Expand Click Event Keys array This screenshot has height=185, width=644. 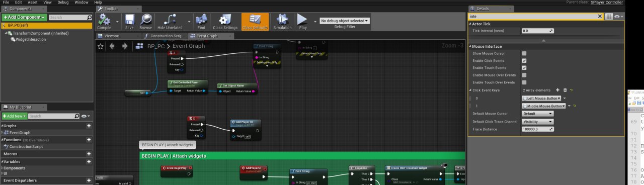470,90
